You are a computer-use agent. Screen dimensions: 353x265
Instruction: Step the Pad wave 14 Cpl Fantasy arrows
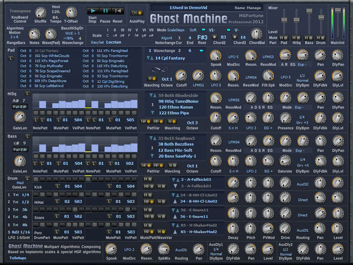coord(150,58)
